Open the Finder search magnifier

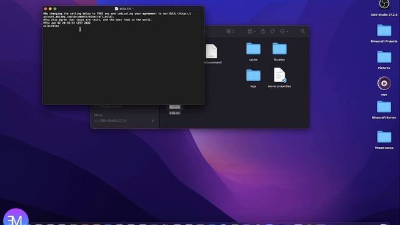[302, 31]
